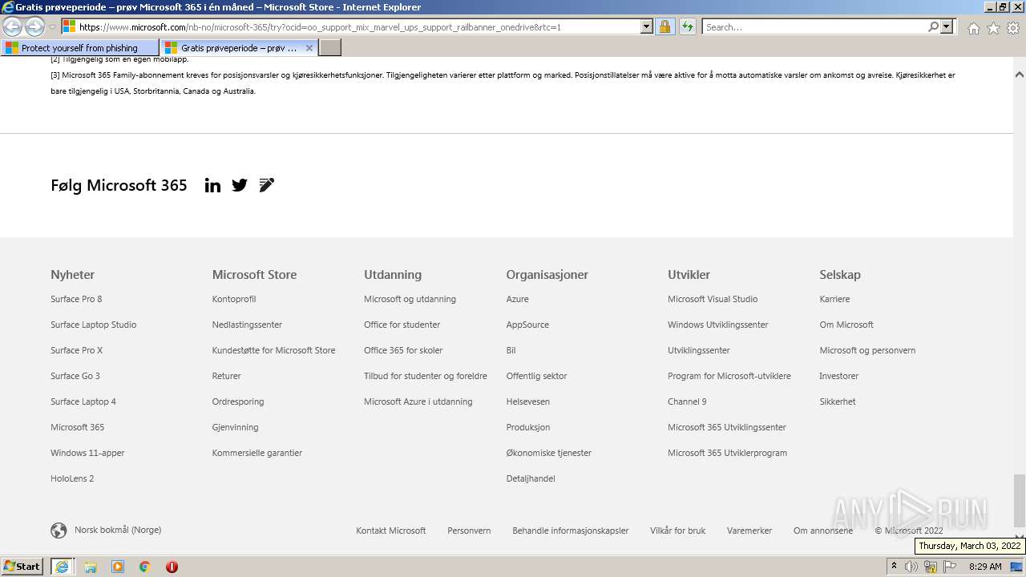Image resolution: width=1026 pixels, height=577 pixels.
Task: Open recent pages dropdown arrow
Action: (x=53, y=27)
